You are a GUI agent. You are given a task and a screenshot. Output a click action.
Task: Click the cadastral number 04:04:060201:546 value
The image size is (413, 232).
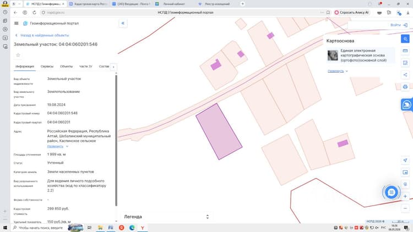tap(62, 113)
